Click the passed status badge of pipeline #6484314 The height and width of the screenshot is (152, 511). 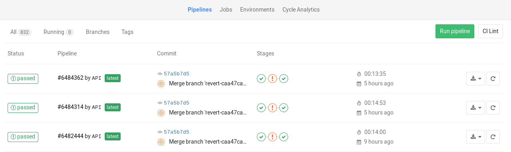click(23, 108)
